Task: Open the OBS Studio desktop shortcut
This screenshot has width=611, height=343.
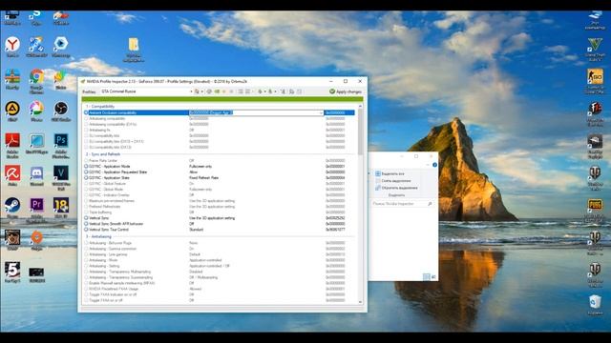Action: [x=61, y=111]
